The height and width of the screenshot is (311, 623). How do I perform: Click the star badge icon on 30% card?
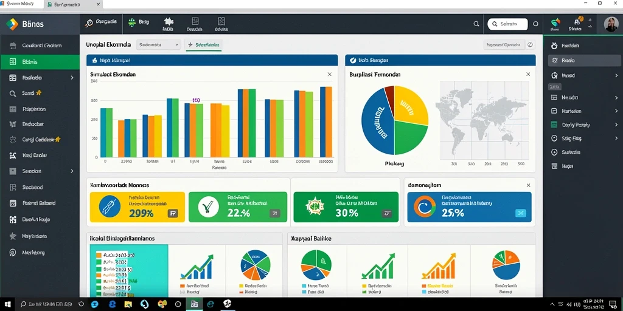(314, 207)
